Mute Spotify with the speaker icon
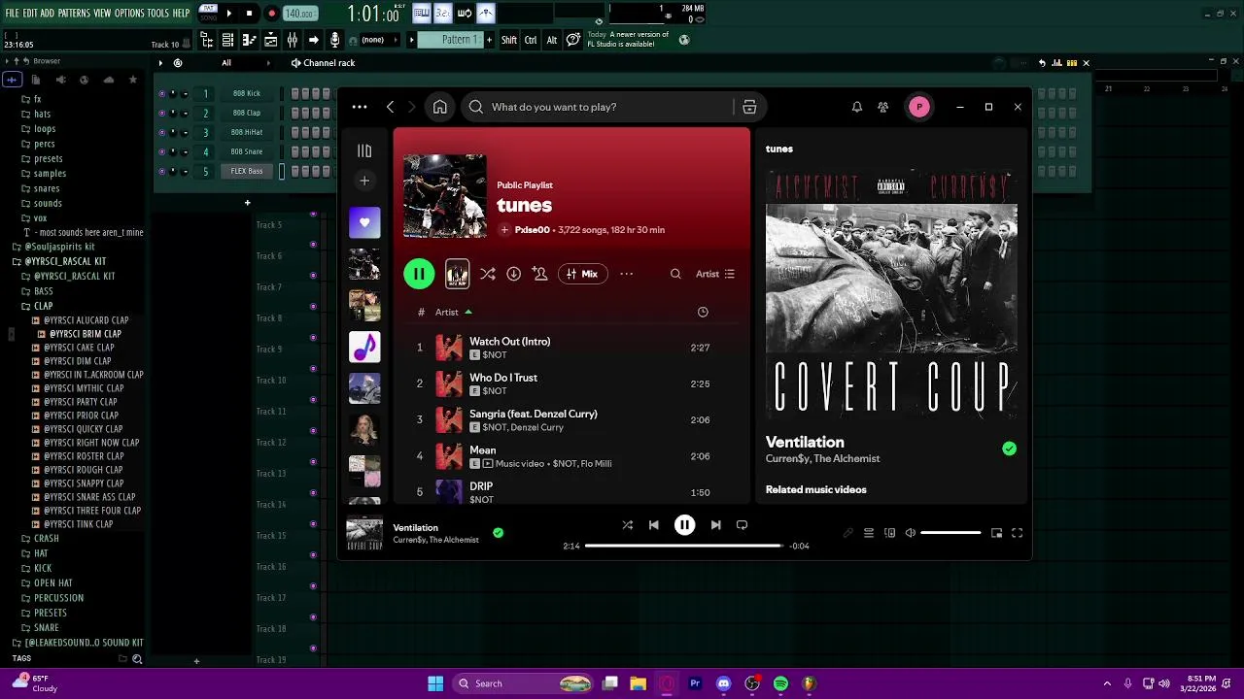 click(x=911, y=533)
